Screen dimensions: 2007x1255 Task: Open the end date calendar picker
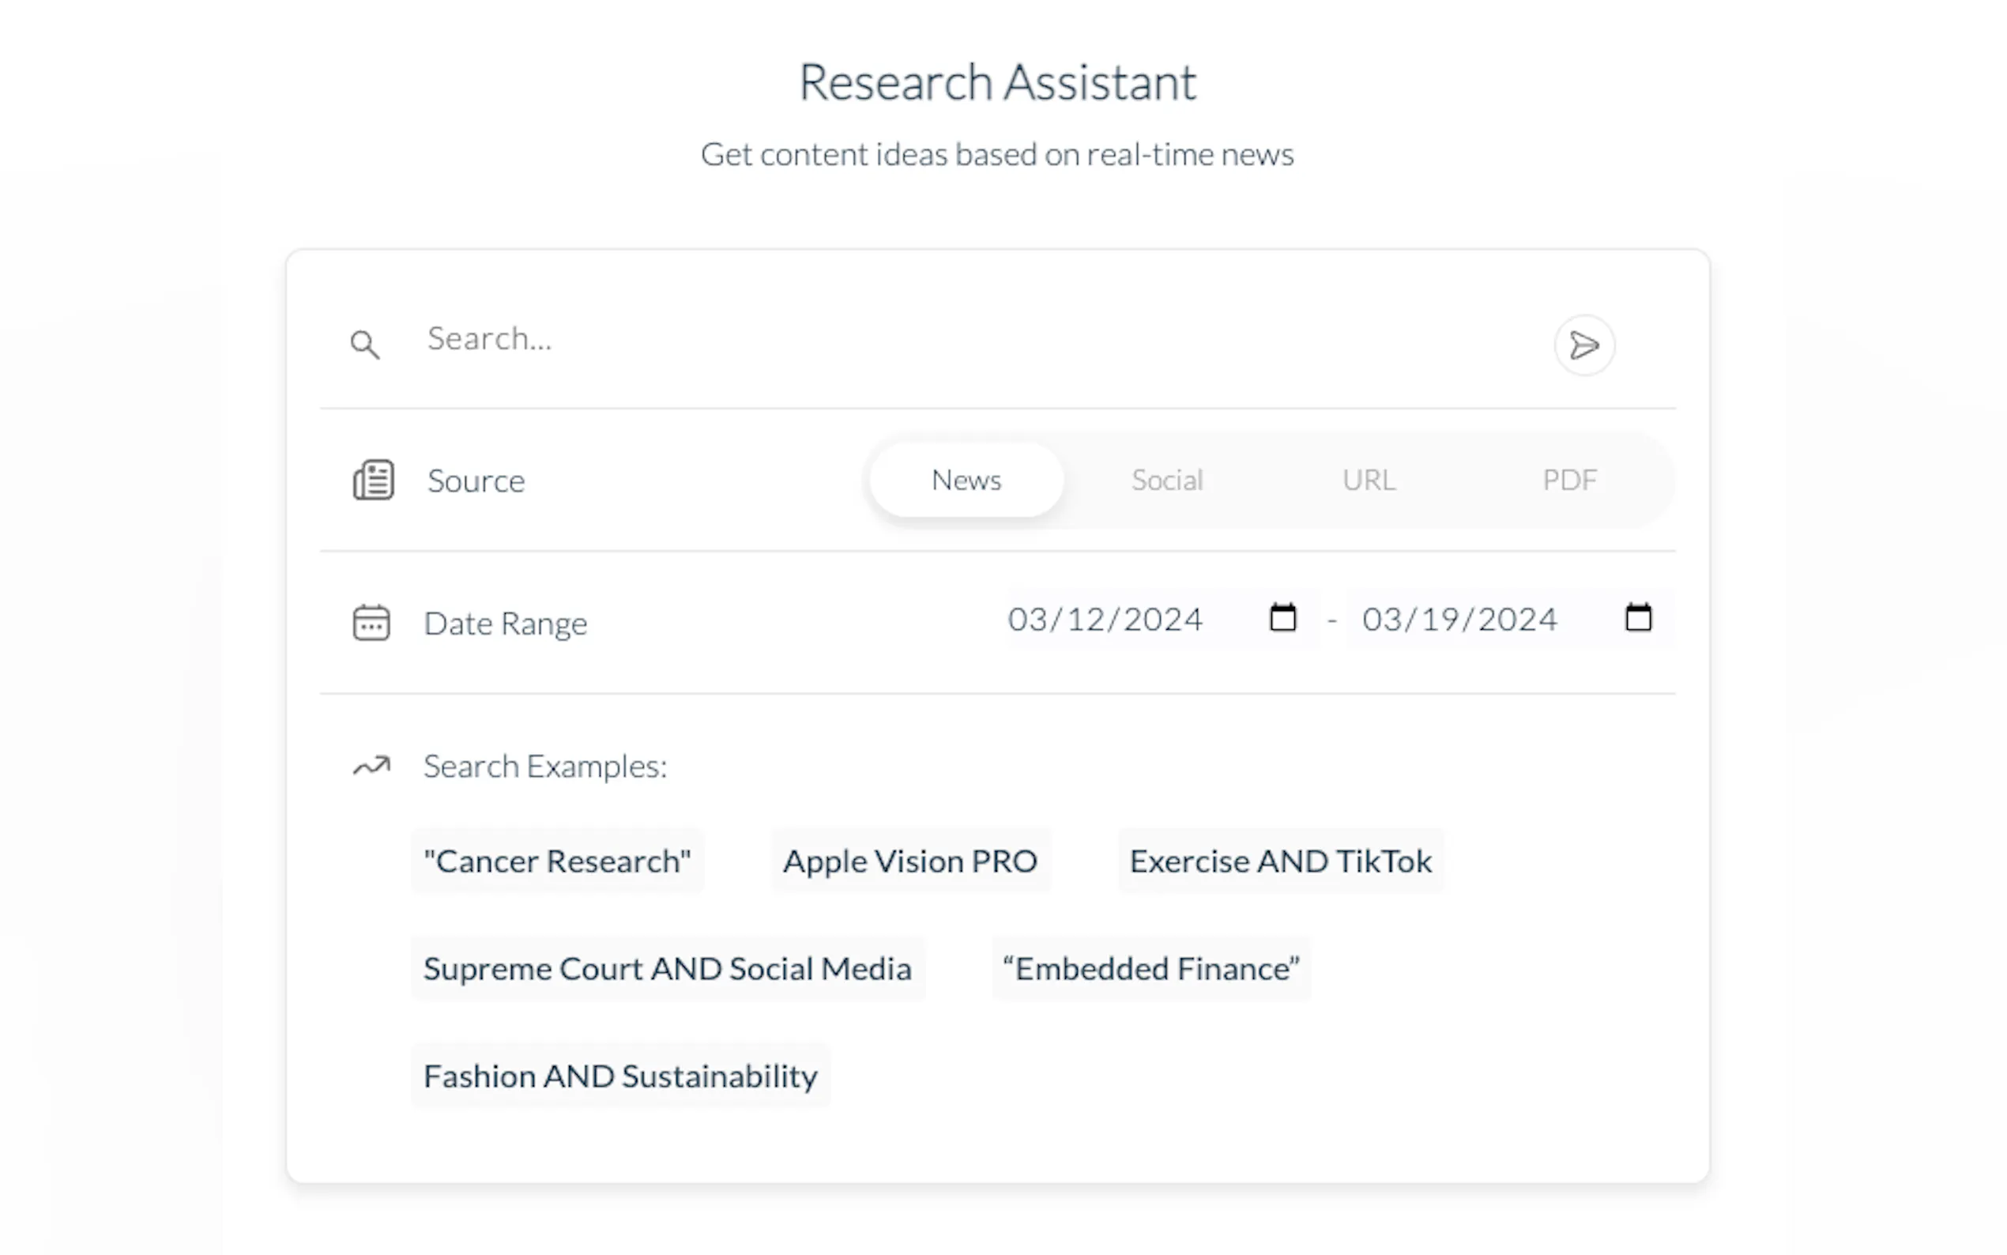coord(1637,618)
